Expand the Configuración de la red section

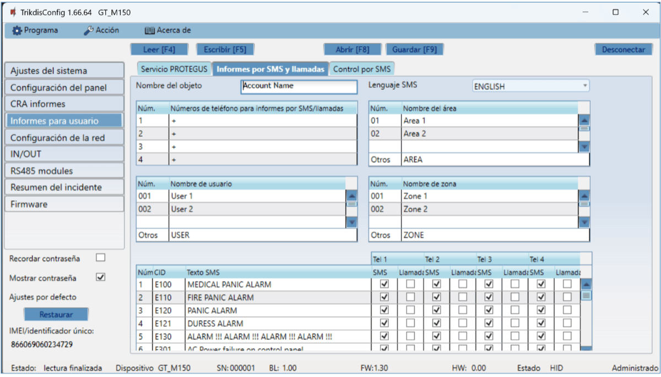63,138
